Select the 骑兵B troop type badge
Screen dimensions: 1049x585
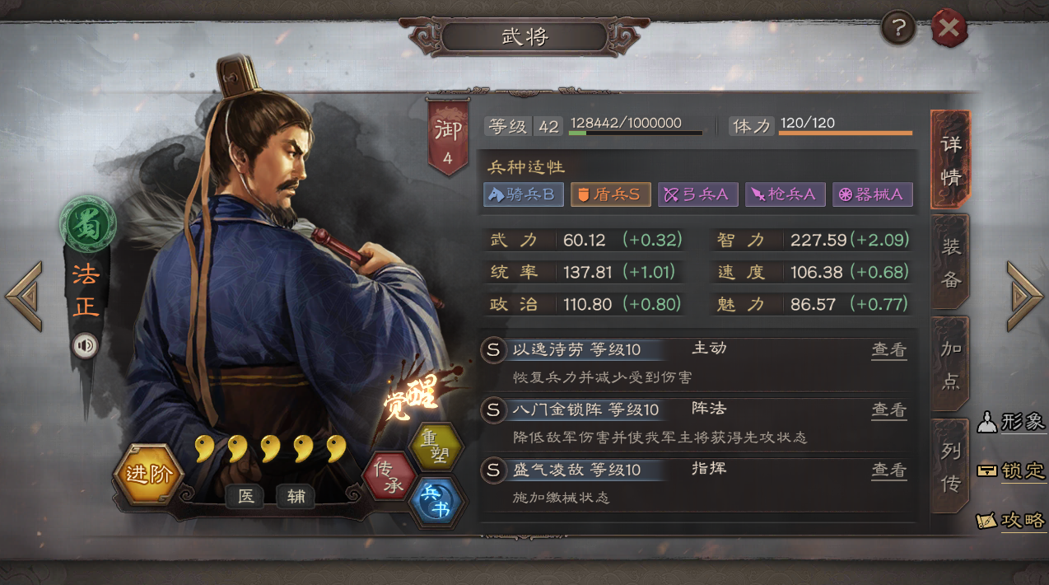point(524,194)
